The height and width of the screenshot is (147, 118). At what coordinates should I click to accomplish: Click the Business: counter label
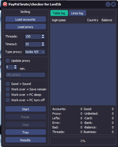tap(90, 132)
